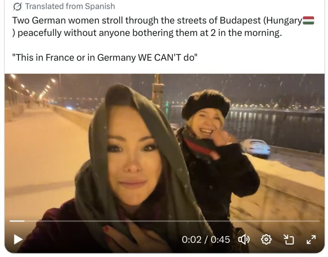Click the video frame to toggle playback
The height and width of the screenshot is (257, 328).
(164, 146)
